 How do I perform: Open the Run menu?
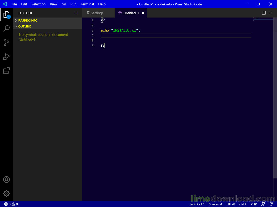coord(73,4)
